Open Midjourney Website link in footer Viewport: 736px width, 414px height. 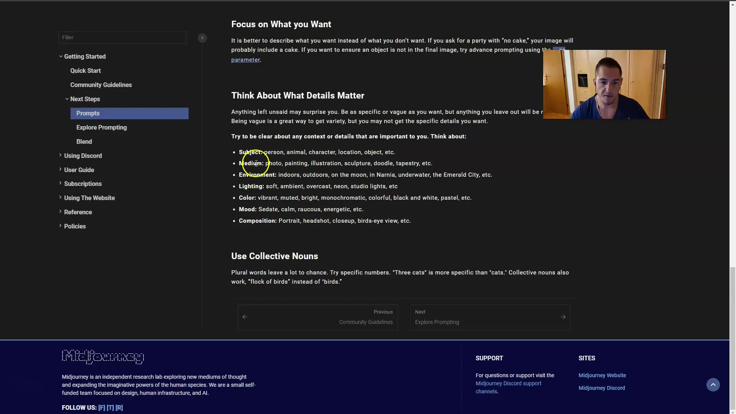coord(602,376)
